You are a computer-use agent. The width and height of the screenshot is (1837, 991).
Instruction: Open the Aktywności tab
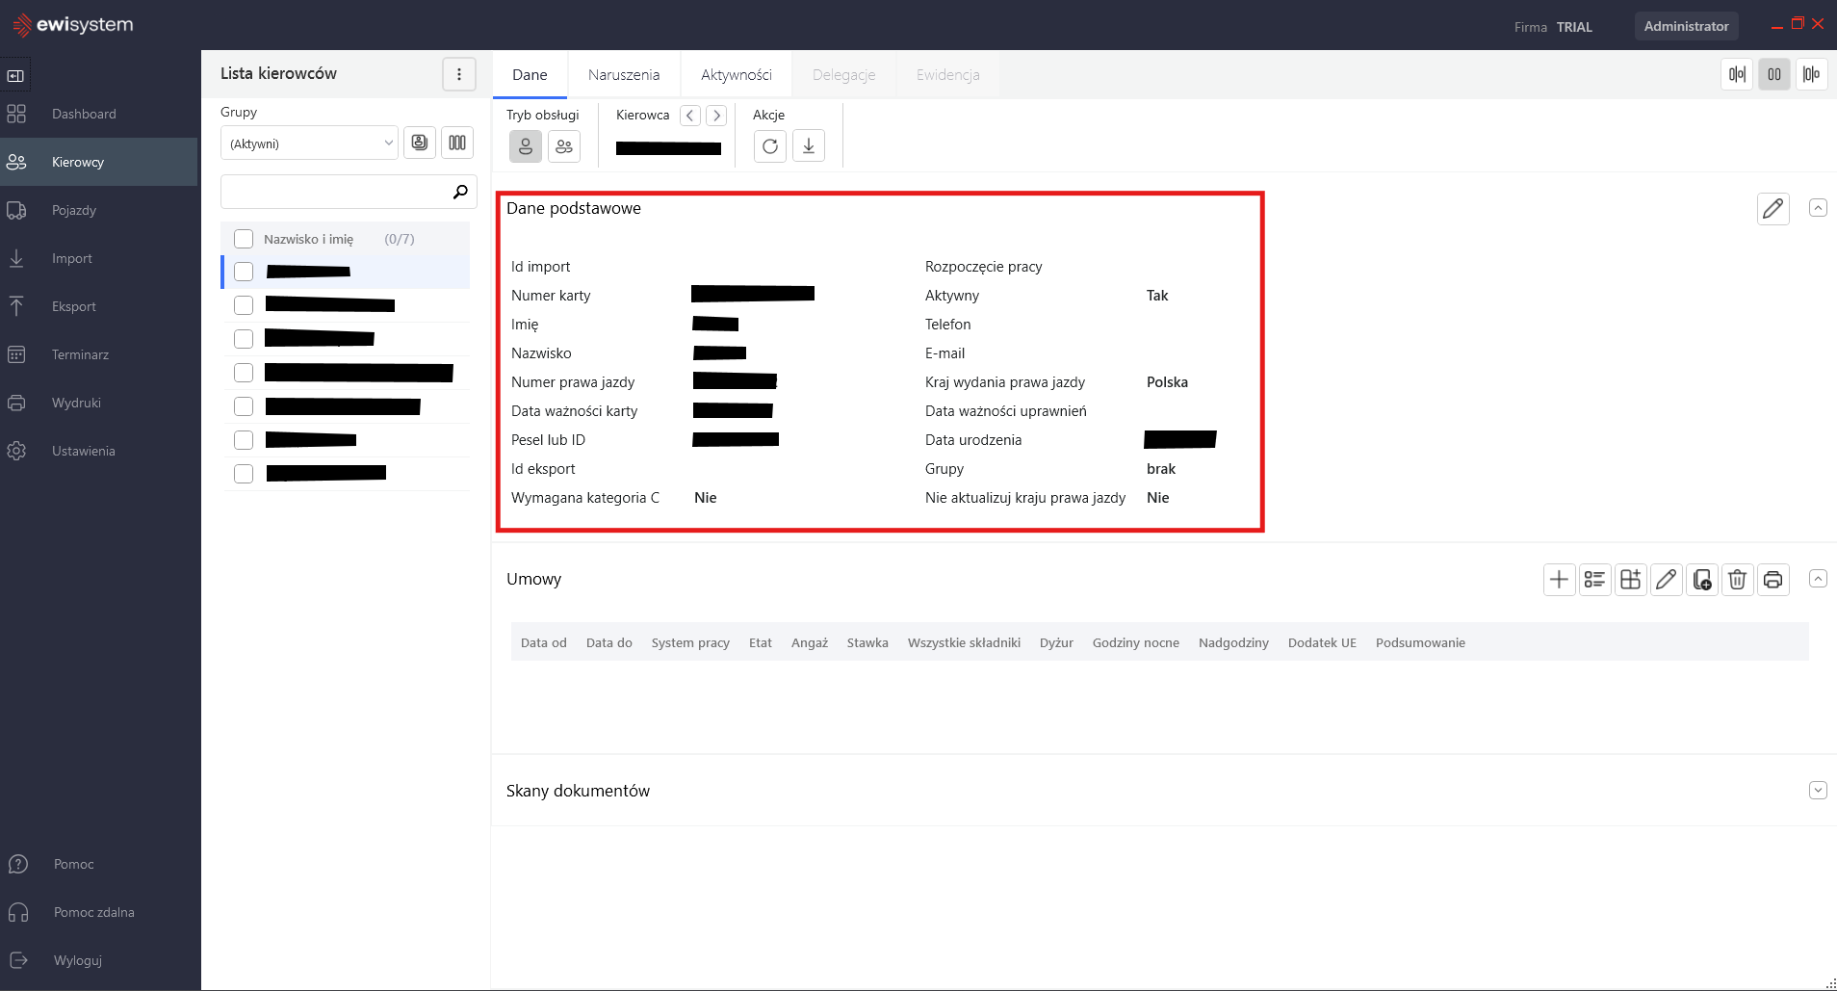click(736, 75)
